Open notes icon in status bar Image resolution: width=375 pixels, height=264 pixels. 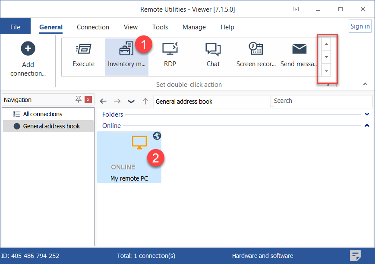(355, 255)
